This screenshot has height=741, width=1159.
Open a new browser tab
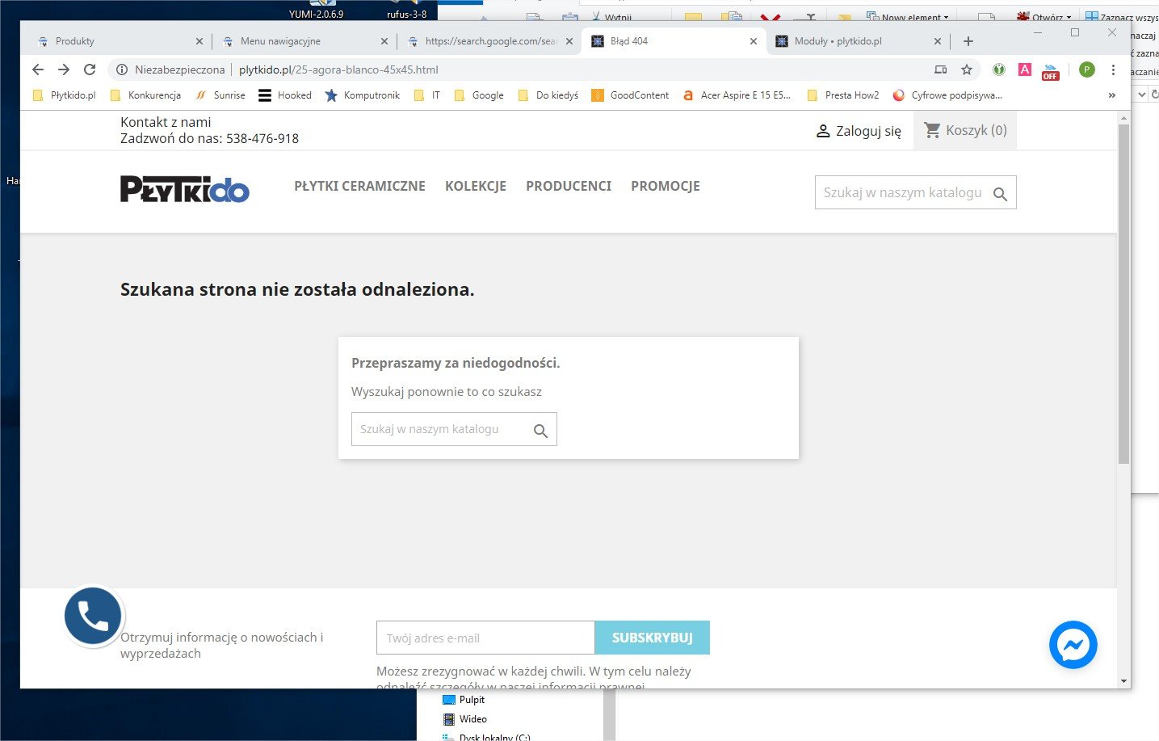[x=968, y=41]
